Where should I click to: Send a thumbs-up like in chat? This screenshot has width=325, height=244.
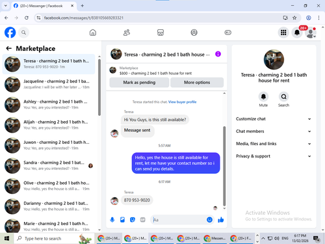(221, 220)
